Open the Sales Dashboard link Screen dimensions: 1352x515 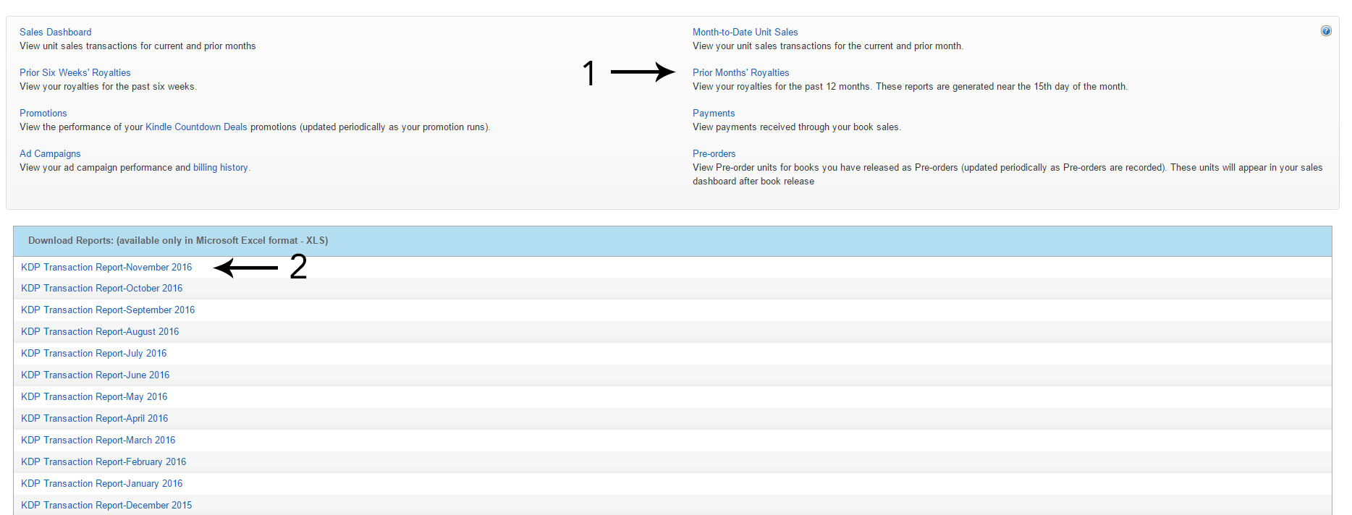pos(56,32)
